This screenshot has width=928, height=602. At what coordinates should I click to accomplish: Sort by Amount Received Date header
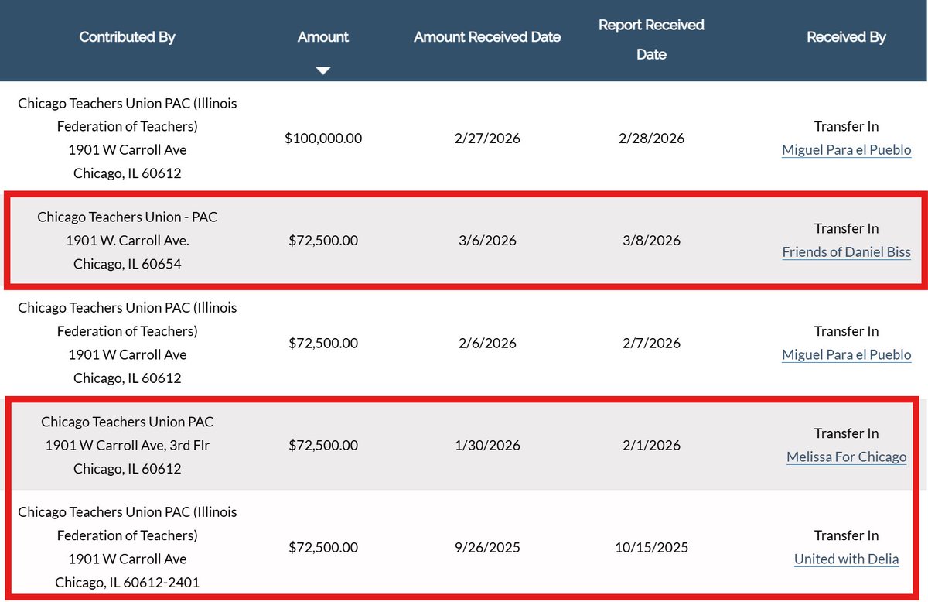[487, 37]
